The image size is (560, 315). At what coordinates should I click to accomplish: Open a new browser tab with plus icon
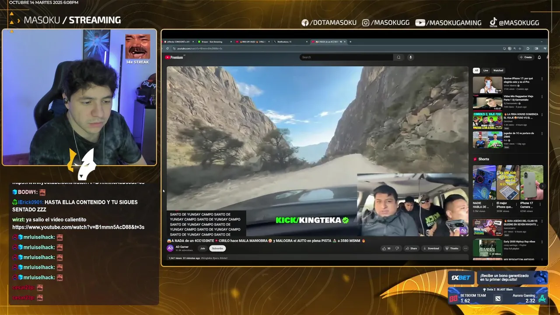coord(350,42)
